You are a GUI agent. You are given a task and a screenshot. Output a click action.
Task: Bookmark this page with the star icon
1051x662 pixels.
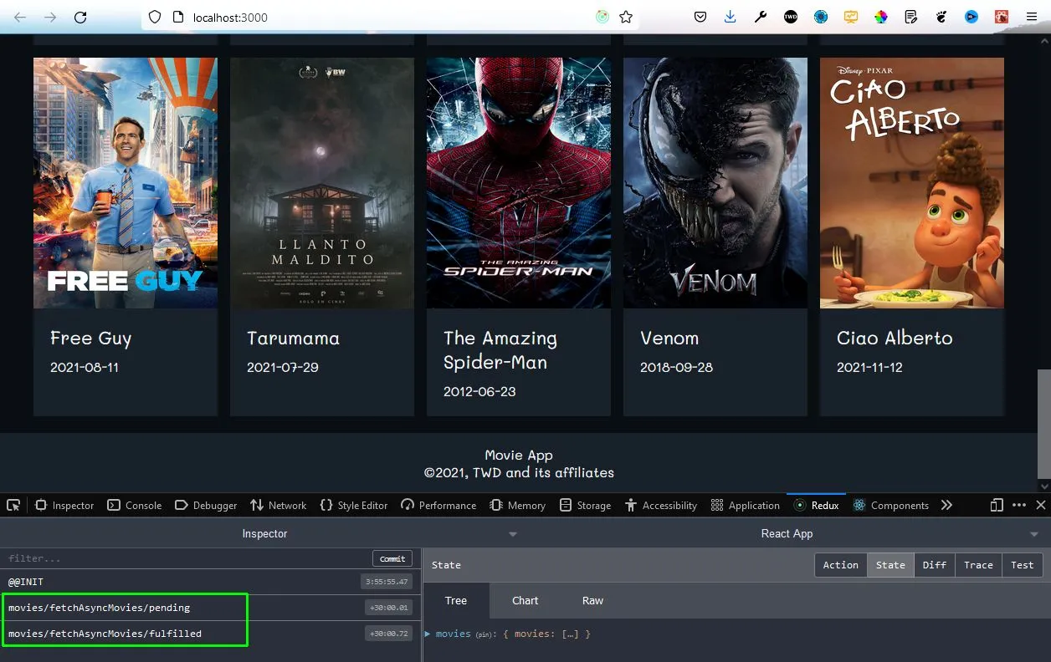626,17
